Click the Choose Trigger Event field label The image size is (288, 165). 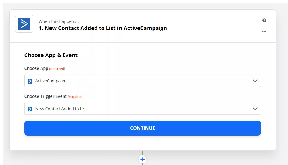45,96
